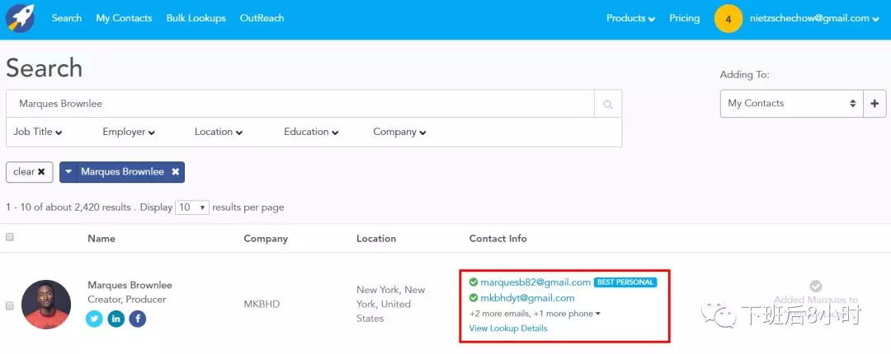Click the search magnifier icon

pyautogui.click(x=608, y=105)
